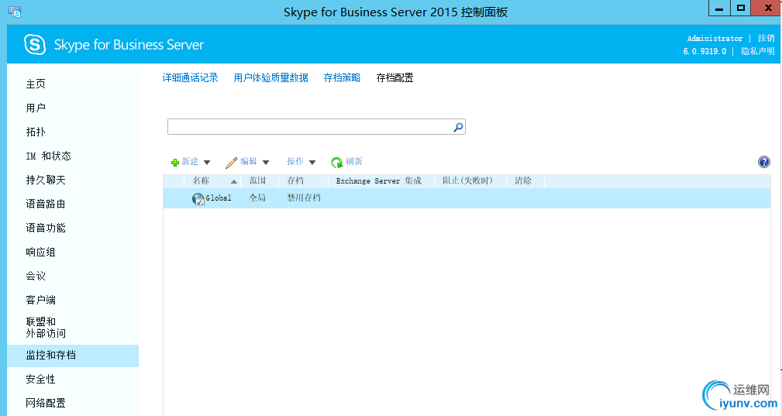This screenshot has width=782, height=416.
Task: Open 语音路由 navigation item
Action: click(x=46, y=204)
